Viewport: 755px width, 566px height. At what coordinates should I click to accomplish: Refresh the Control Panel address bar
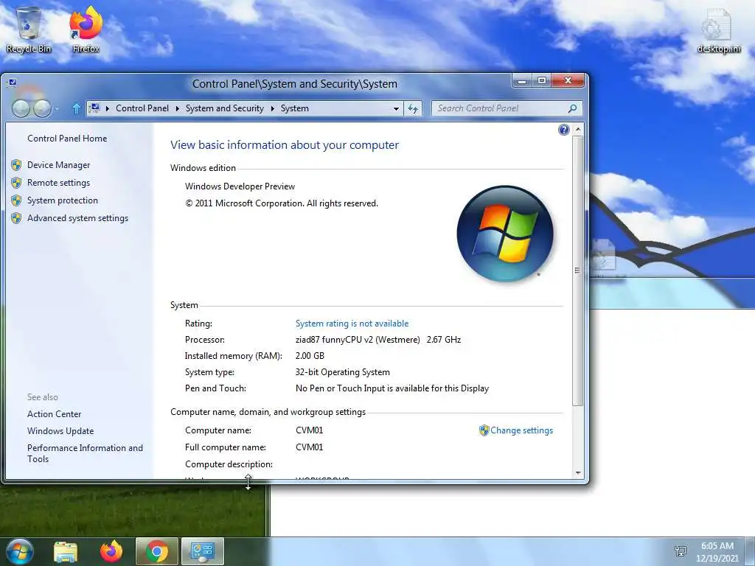click(413, 109)
